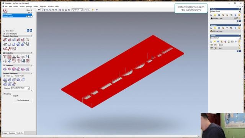Click the red connected-nodes icon in Toolpath Operations
245x138 pixels.
[x=9, y=49]
